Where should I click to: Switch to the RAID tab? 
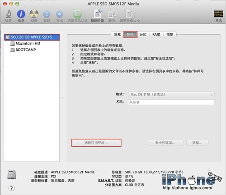(156, 34)
